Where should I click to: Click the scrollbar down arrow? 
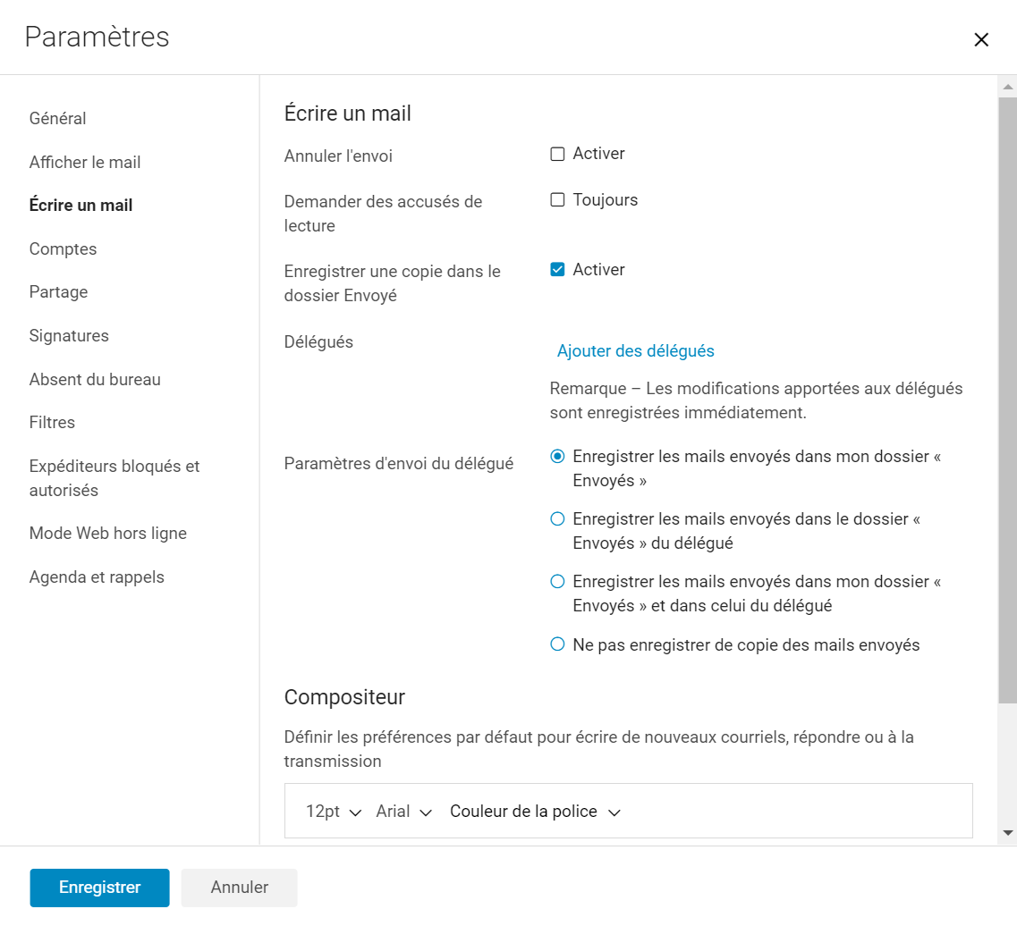pos(1007,833)
